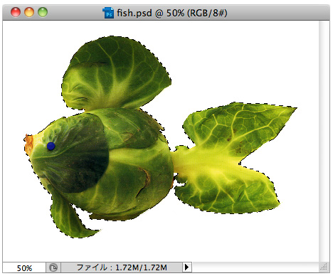Zoom the window using green button
The height and width of the screenshot is (276, 333).
click(x=43, y=12)
